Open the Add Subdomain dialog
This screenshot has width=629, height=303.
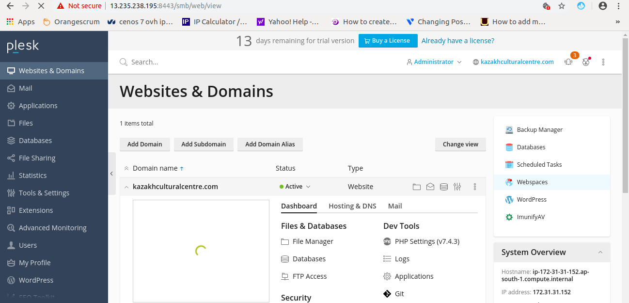[x=204, y=144]
